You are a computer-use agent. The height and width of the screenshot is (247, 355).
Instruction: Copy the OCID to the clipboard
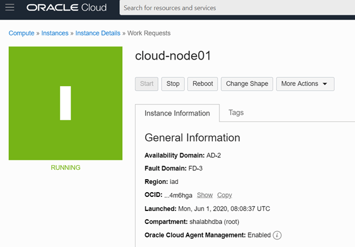click(224, 195)
